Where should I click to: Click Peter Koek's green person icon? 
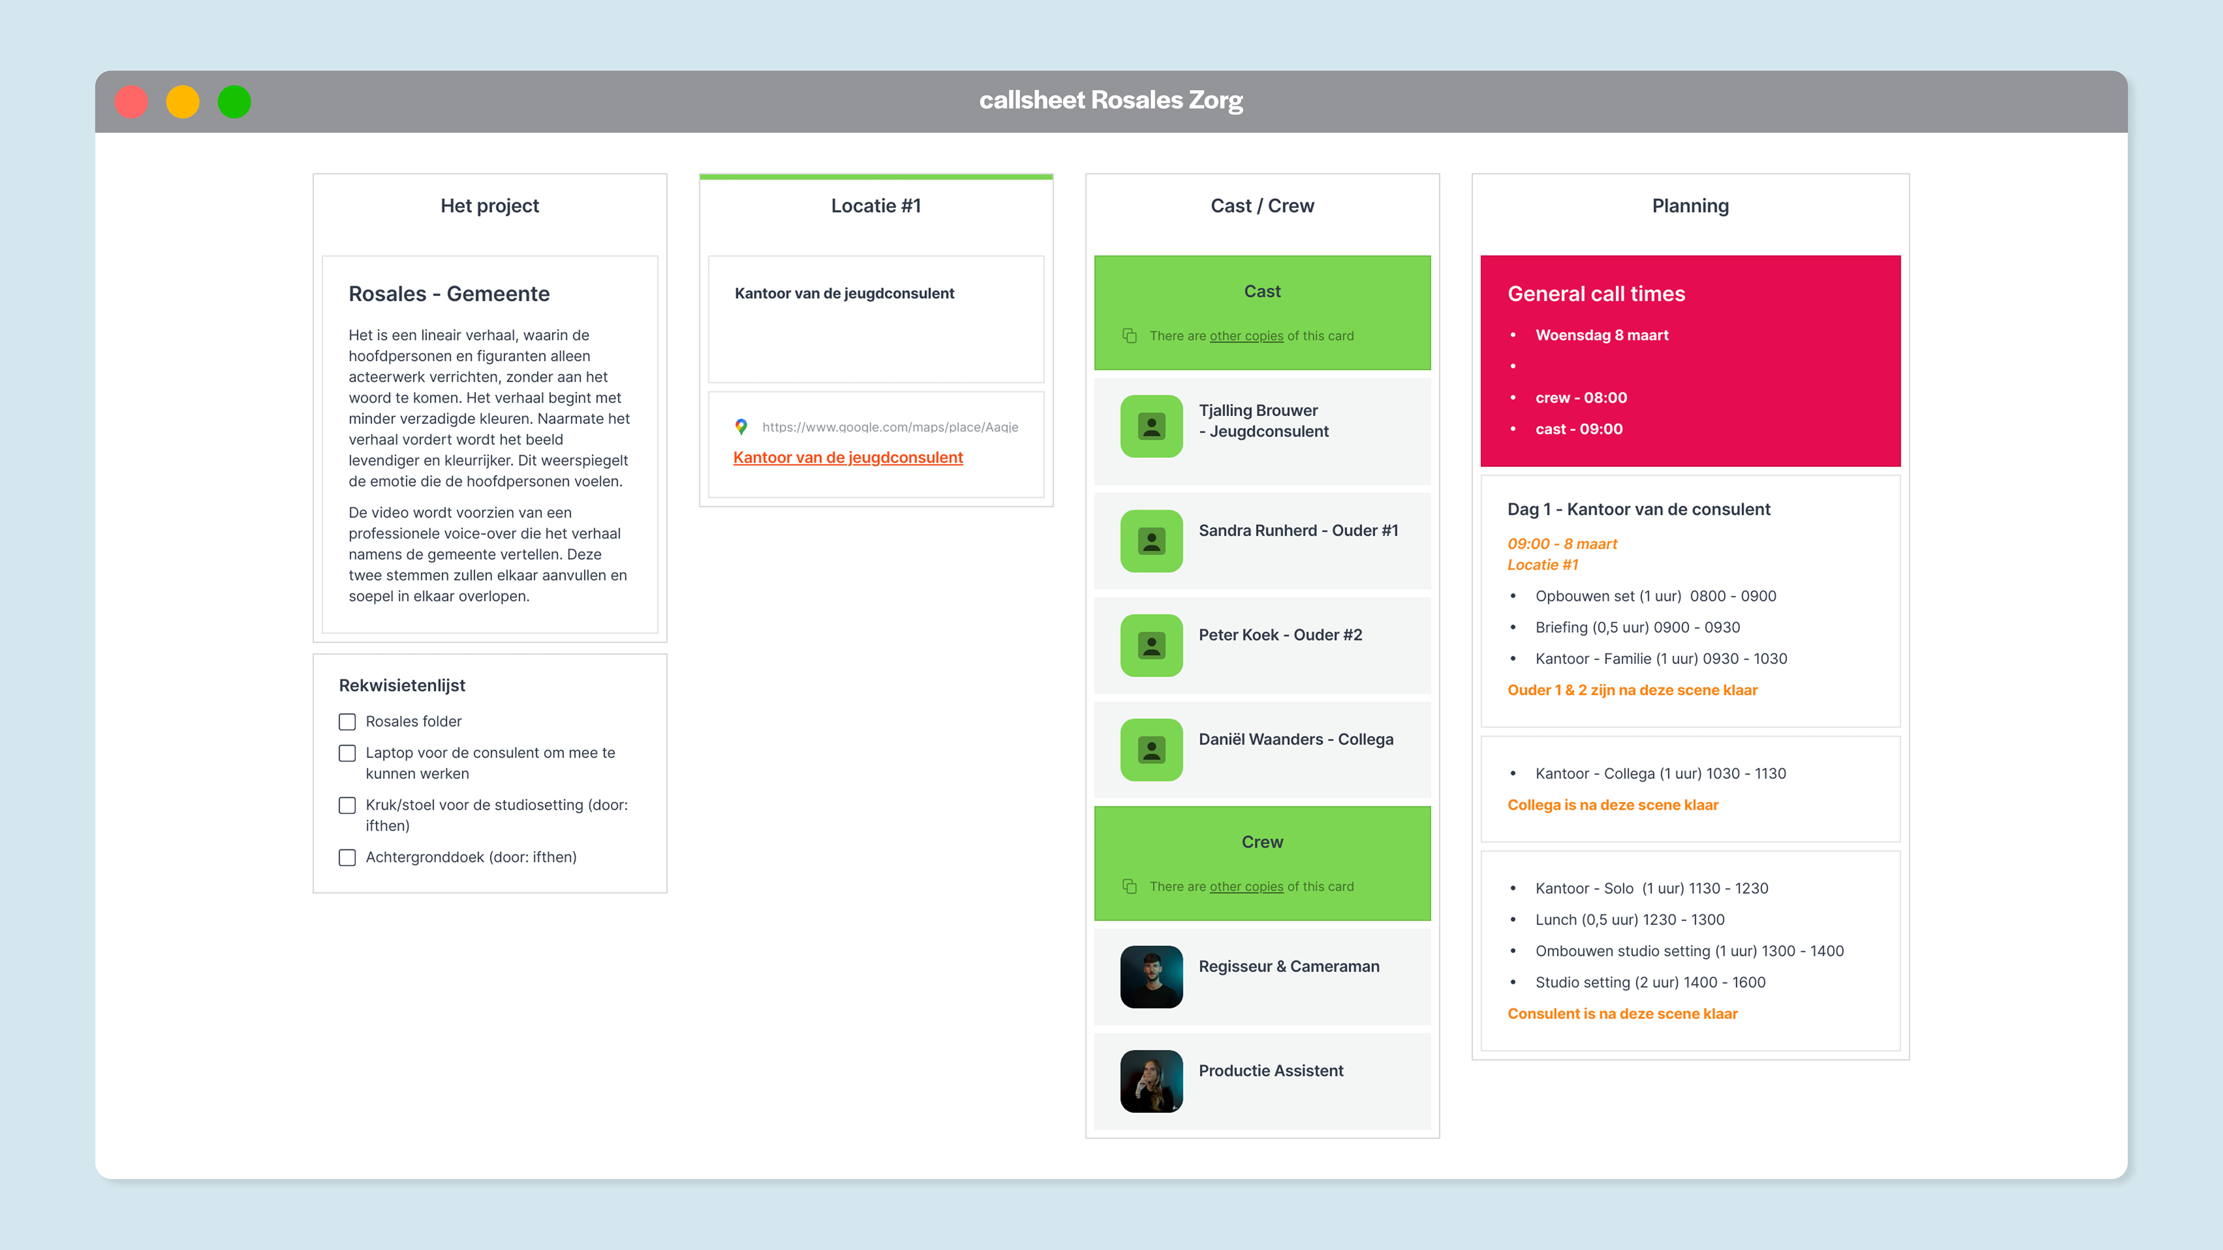tap(1151, 645)
